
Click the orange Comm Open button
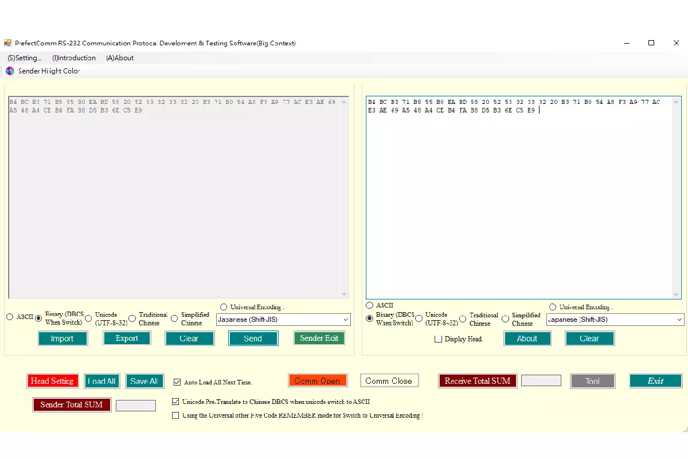point(318,381)
